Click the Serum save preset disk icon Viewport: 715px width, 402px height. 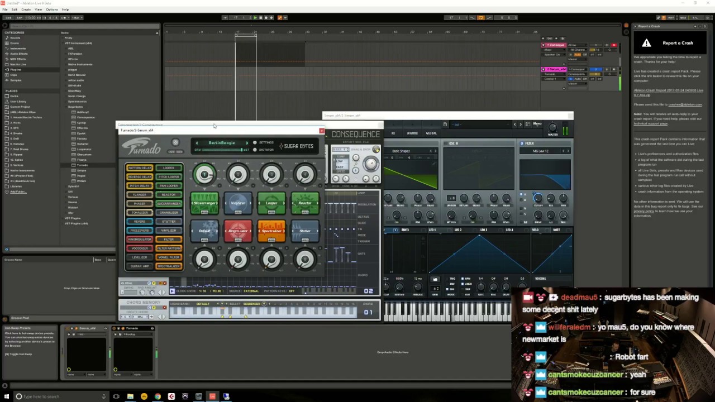pyautogui.click(x=445, y=124)
